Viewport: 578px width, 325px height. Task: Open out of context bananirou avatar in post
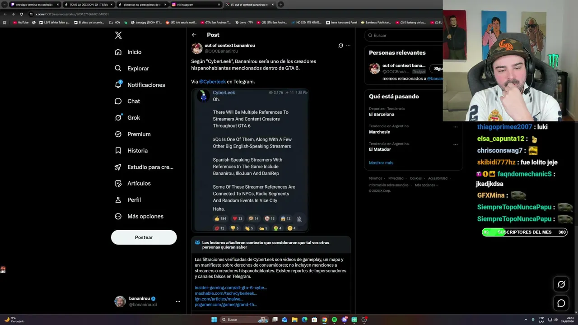pyautogui.click(x=197, y=48)
